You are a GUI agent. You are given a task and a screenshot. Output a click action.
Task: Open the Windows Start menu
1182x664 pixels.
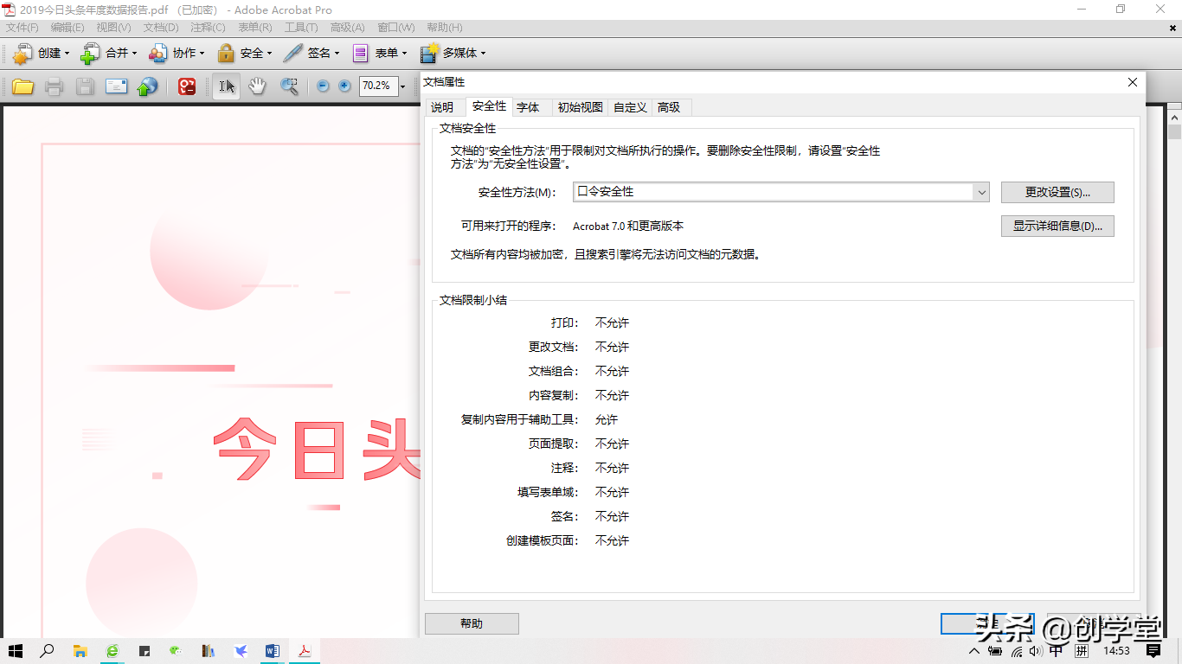tap(16, 651)
